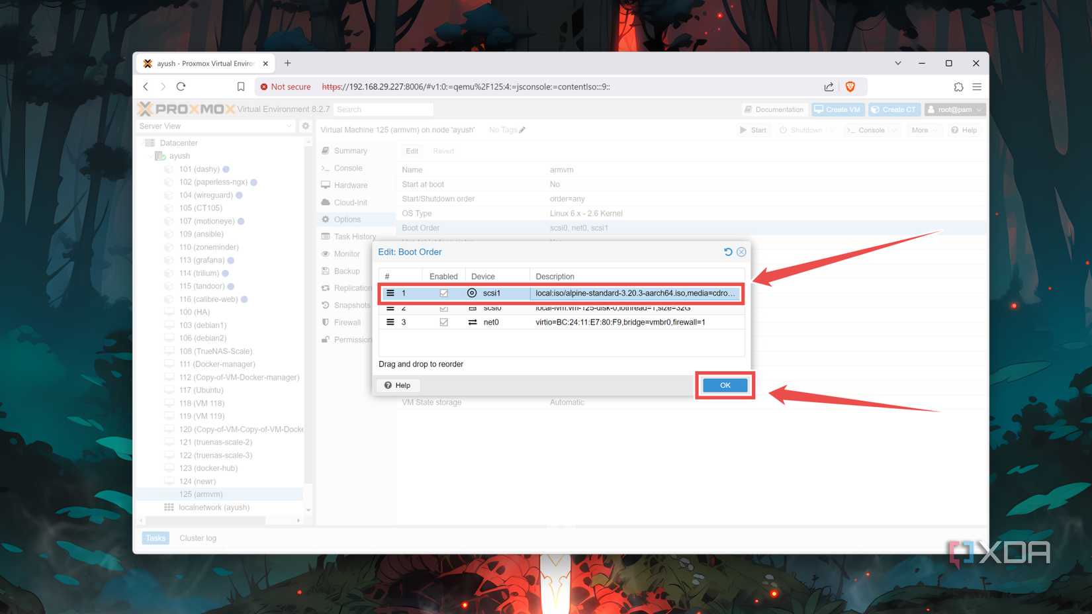Open the Console dropdown arrow
This screenshot has width=1092, height=614.
tap(894, 130)
